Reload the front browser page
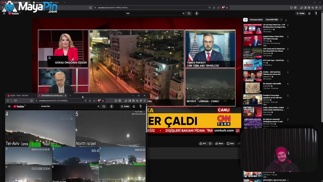 tap(15, 101)
